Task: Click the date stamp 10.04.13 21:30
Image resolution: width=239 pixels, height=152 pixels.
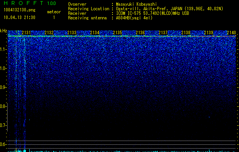Action: (x=19, y=17)
